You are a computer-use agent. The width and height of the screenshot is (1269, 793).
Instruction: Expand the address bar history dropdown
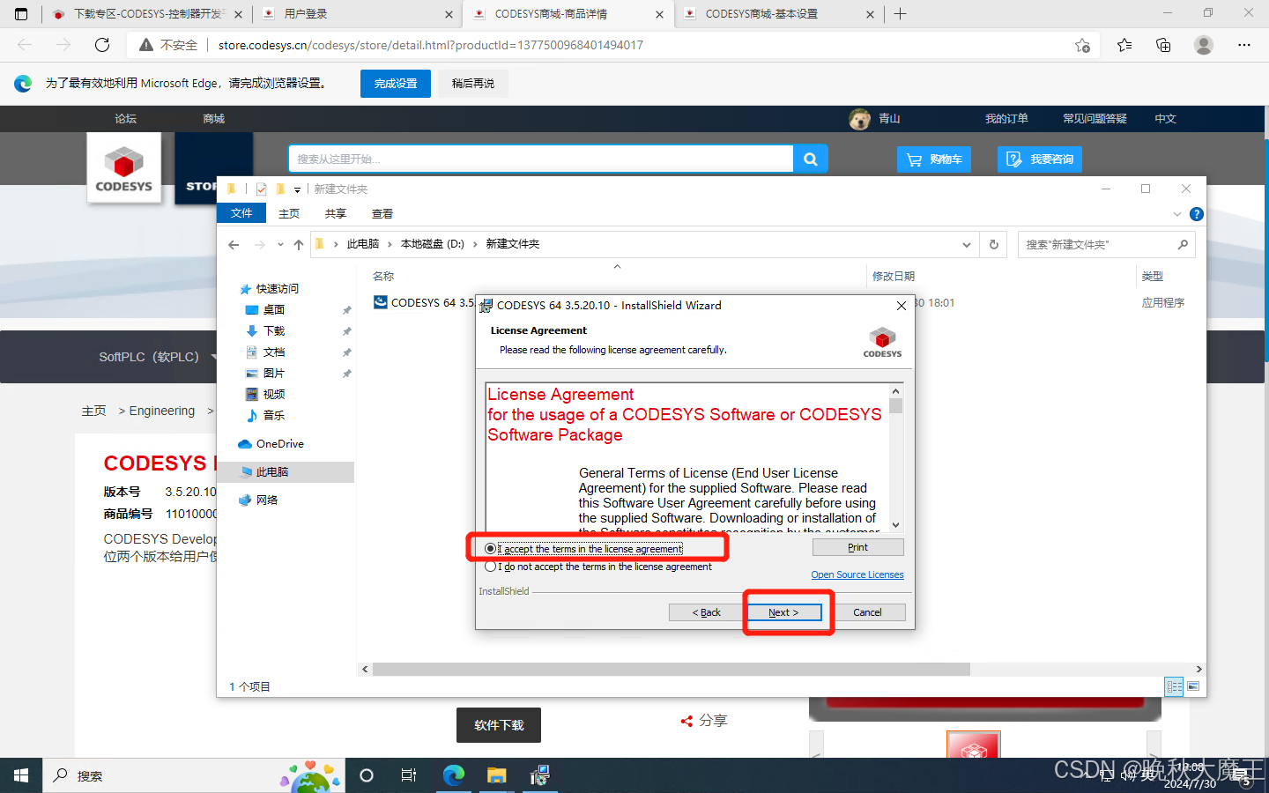[967, 244]
